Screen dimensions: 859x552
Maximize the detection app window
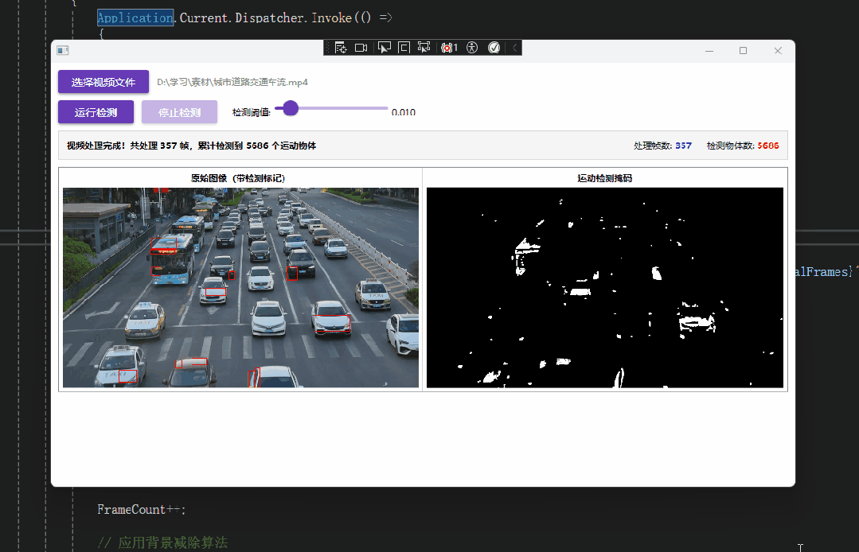pos(744,50)
